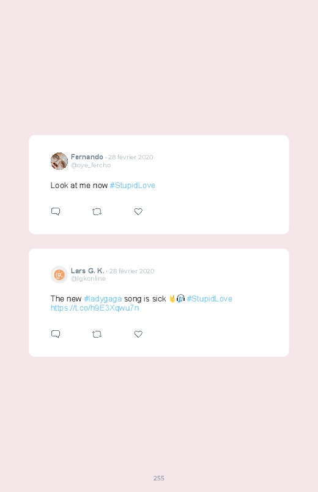The image size is (318, 492).
Task: Click retweet icon on Fernando's tweet
Action: point(97,212)
